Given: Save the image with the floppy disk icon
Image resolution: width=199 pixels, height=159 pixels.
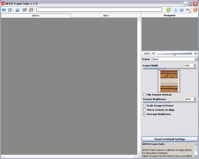Looking at the screenshot, I should pyautogui.click(x=10, y=10).
